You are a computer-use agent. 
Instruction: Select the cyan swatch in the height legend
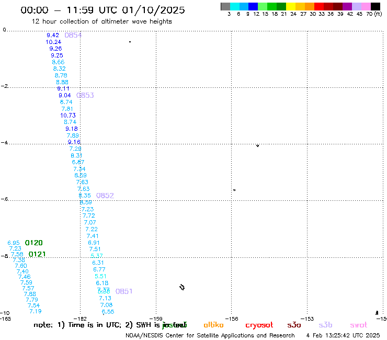point(235,6)
